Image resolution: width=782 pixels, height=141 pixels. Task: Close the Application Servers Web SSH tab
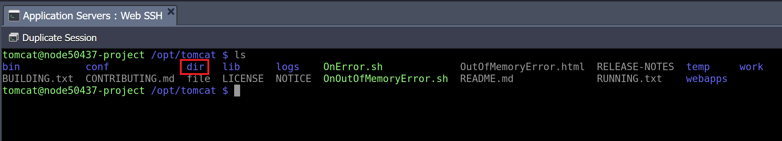coord(171,12)
